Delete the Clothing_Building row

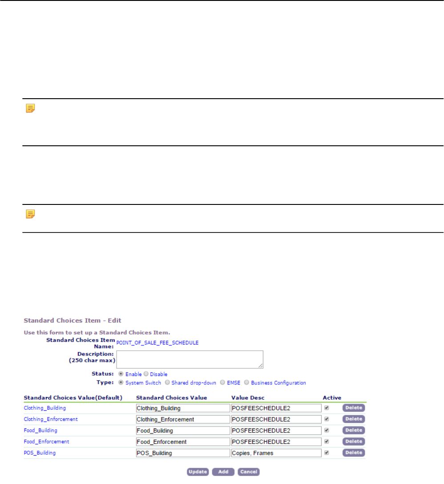(x=354, y=408)
